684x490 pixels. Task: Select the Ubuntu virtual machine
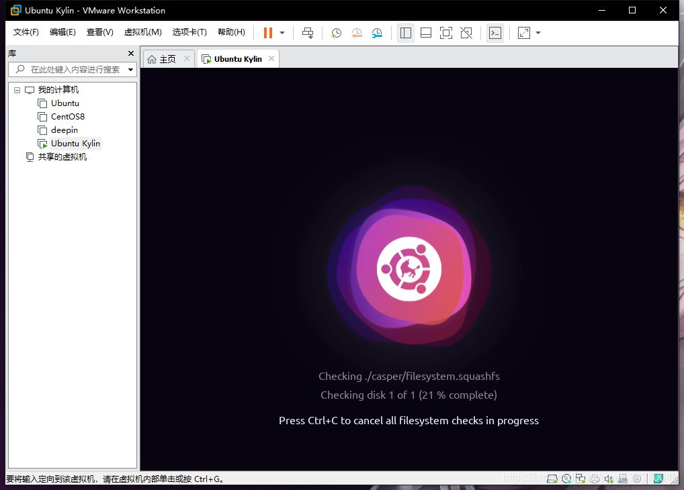65,103
